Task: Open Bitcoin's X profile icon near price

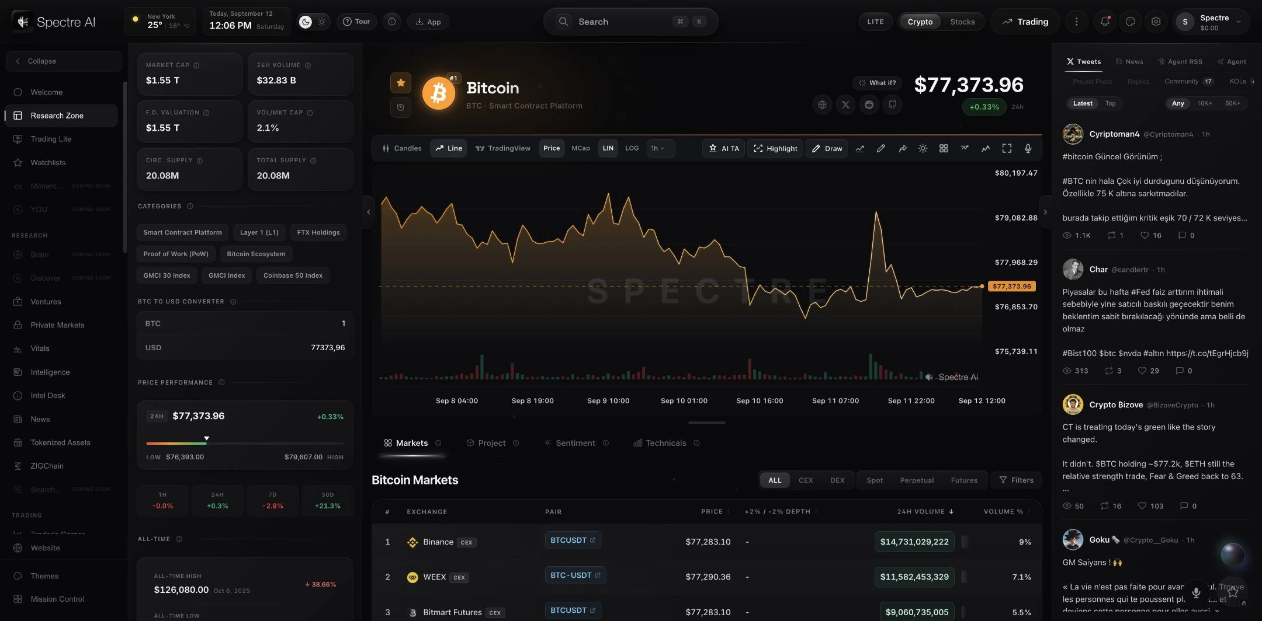Action: click(x=845, y=104)
